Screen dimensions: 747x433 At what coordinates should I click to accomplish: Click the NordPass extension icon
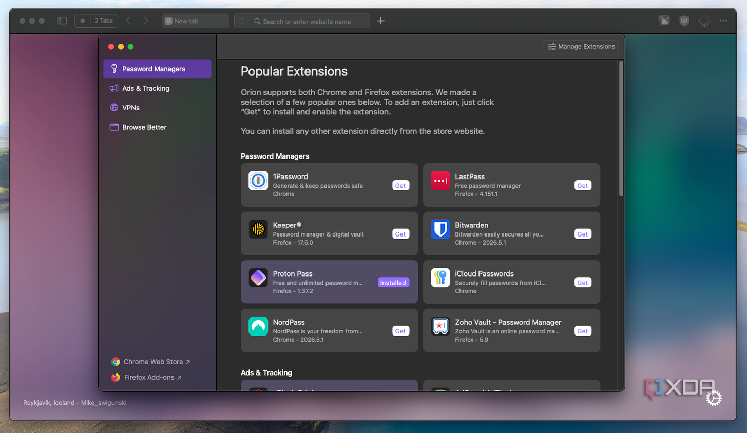tap(258, 326)
